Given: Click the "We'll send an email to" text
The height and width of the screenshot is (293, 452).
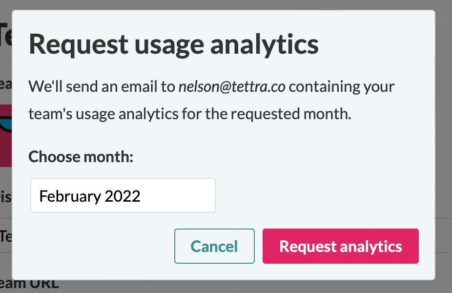Looking at the screenshot, I should click(x=102, y=87).
